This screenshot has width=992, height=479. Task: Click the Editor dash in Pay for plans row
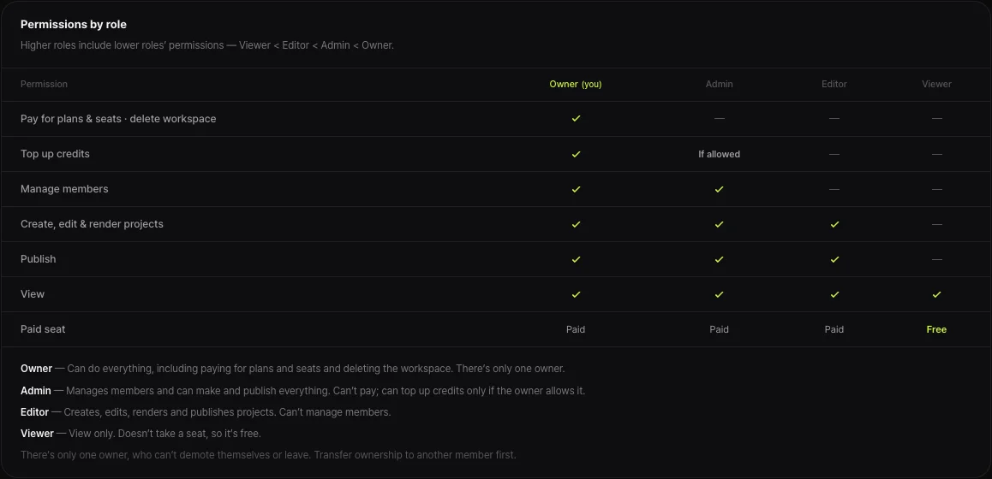834,118
